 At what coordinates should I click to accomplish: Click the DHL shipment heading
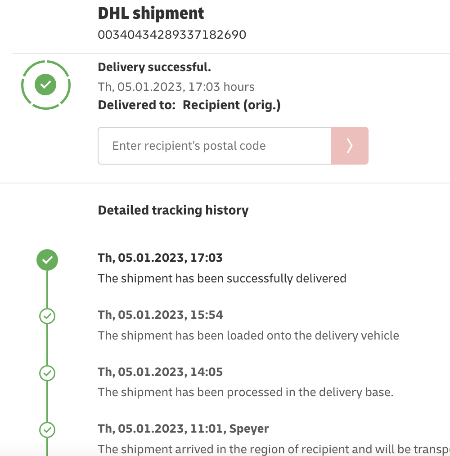151,13
